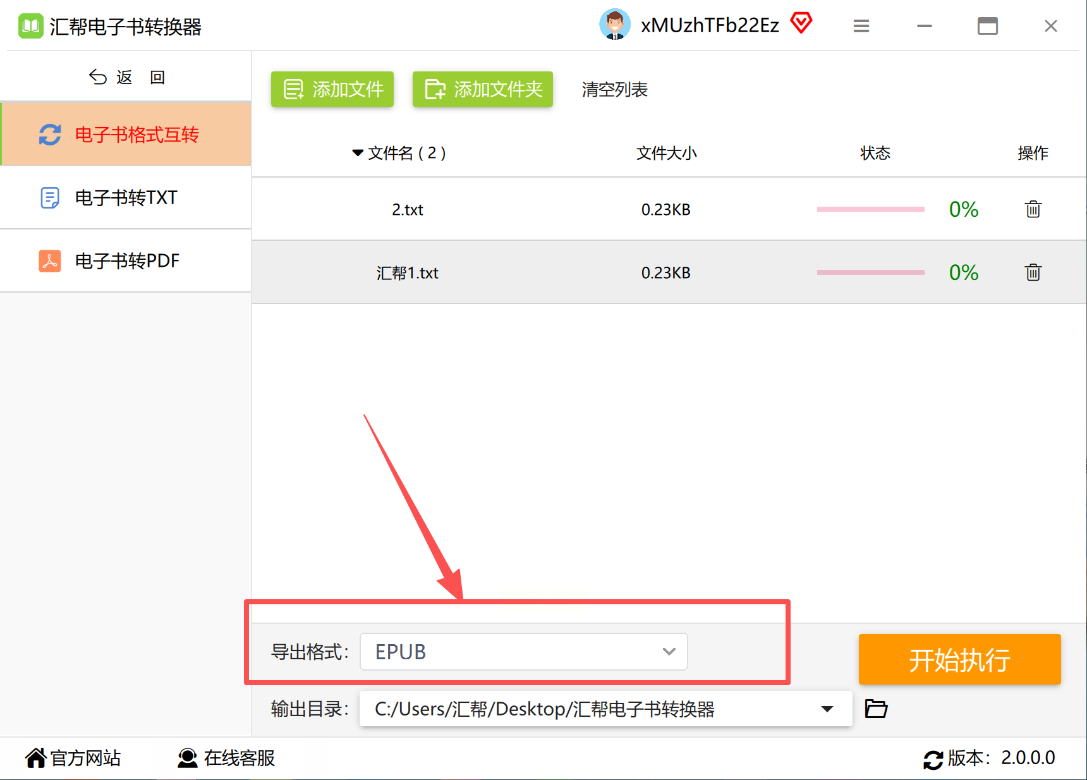Click the home icon beside 官方网站
Viewport: 1087px width, 780px height.
(36, 758)
